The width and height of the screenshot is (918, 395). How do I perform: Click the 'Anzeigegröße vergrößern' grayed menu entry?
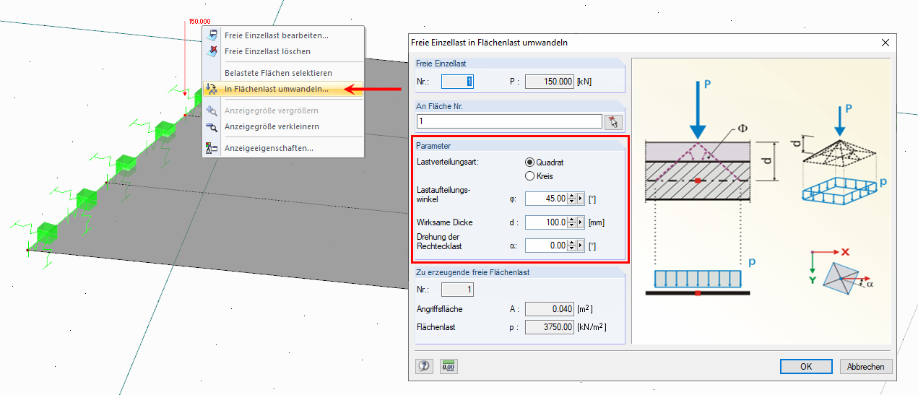coord(283,110)
